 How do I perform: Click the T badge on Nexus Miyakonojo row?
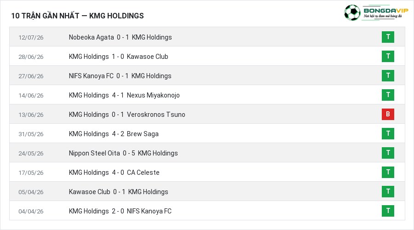[x=388, y=95]
